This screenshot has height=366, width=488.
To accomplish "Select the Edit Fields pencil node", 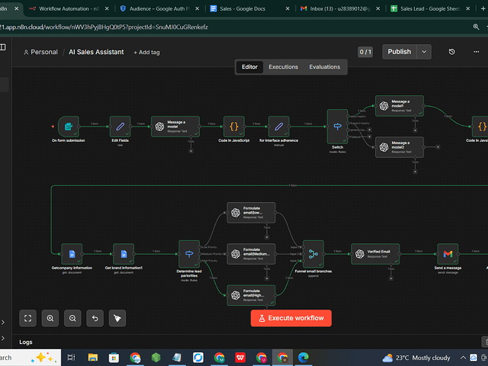I will (120, 126).
